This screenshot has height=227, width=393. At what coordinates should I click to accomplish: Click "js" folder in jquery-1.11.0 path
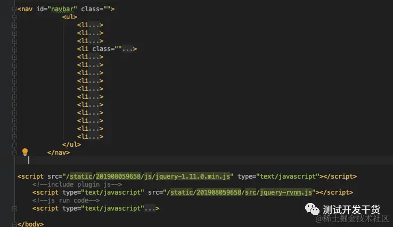click(x=148, y=176)
